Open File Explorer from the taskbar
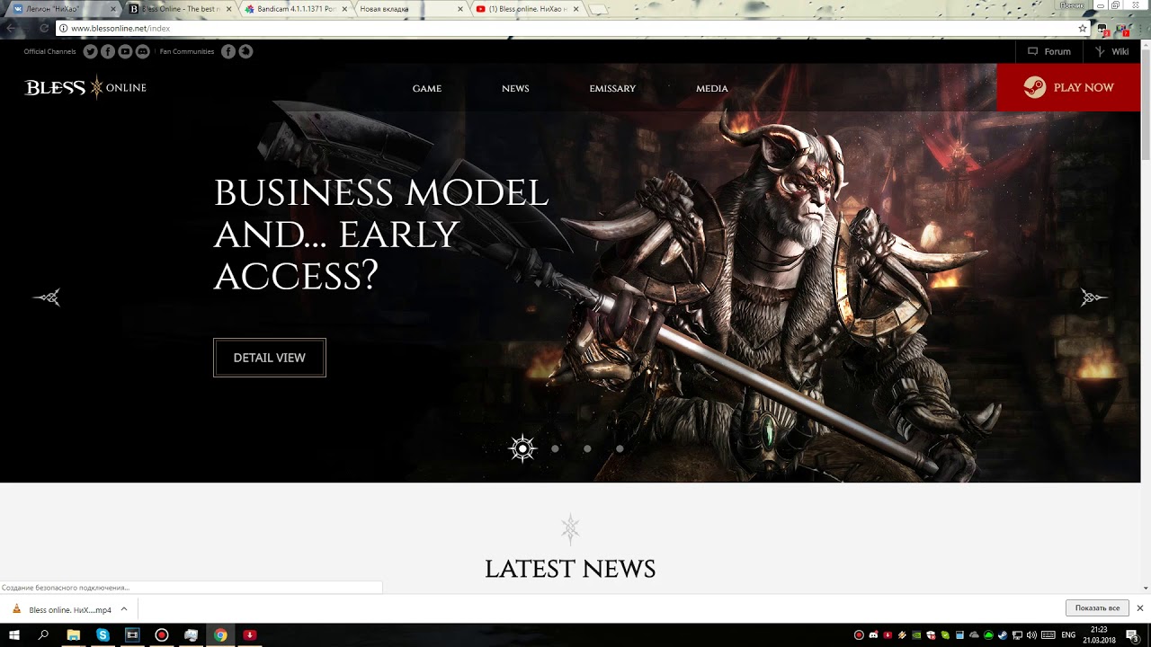 click(x=73, y=635)
